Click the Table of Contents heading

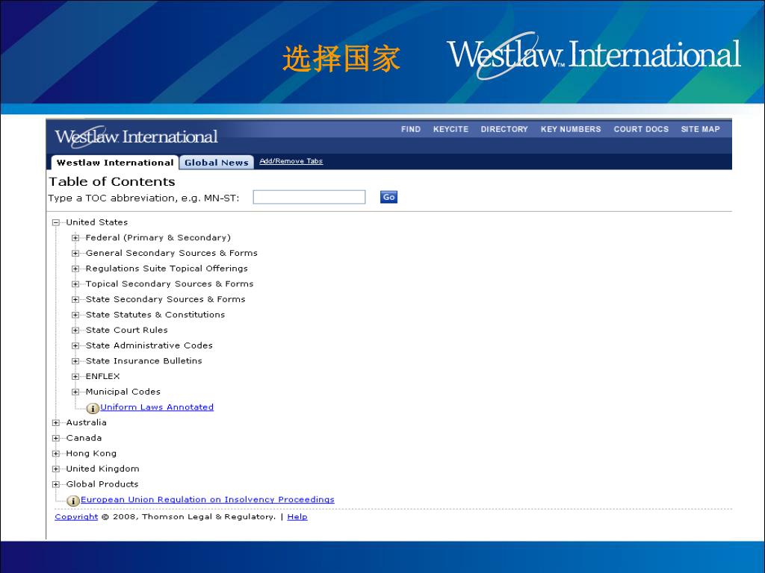point(112,182)
